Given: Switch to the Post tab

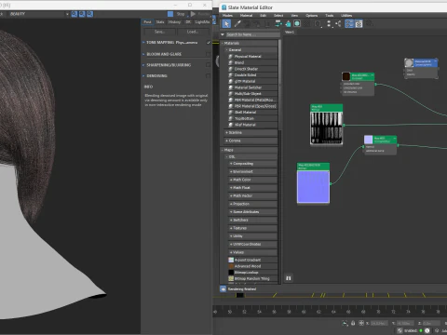Looking at the screenshot, I should (147, 22).
